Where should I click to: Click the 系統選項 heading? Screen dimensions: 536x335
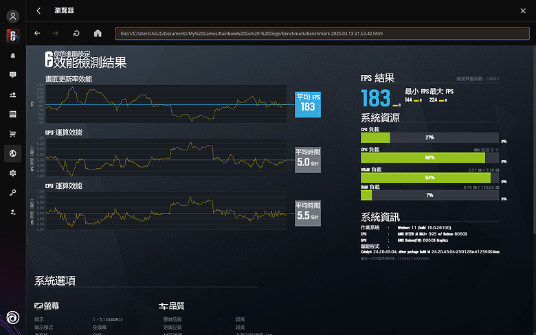(55, 281)
